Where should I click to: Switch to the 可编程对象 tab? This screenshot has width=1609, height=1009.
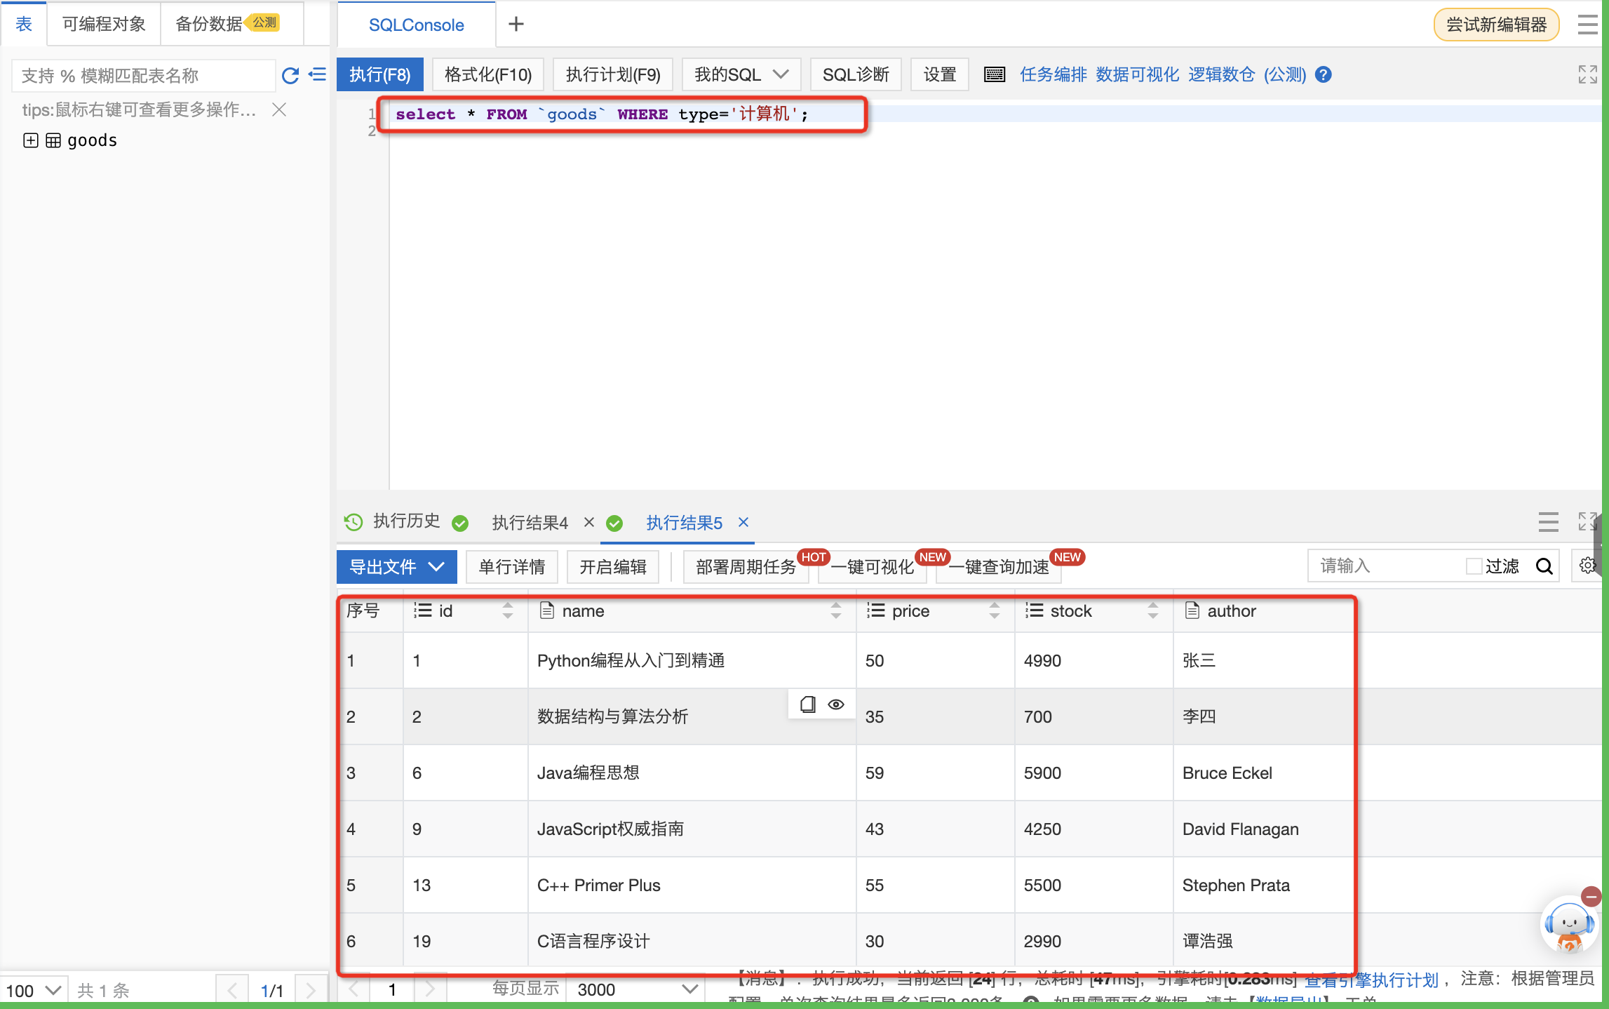coord(104,24)
